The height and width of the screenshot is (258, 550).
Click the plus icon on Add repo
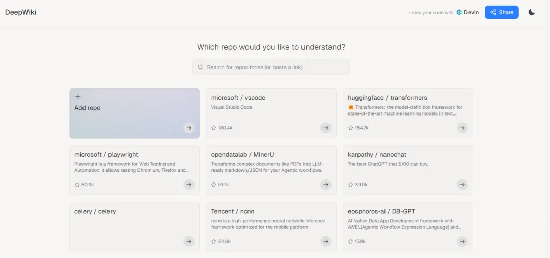click(78, 97)
